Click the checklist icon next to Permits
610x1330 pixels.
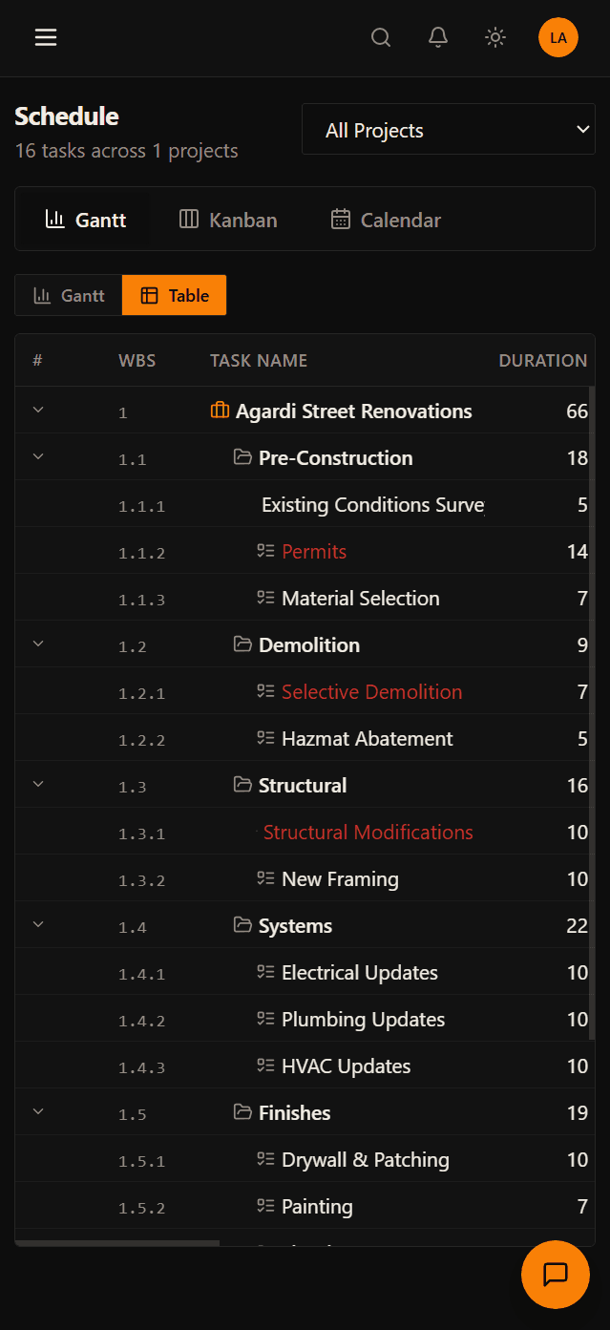click(265, 550)
